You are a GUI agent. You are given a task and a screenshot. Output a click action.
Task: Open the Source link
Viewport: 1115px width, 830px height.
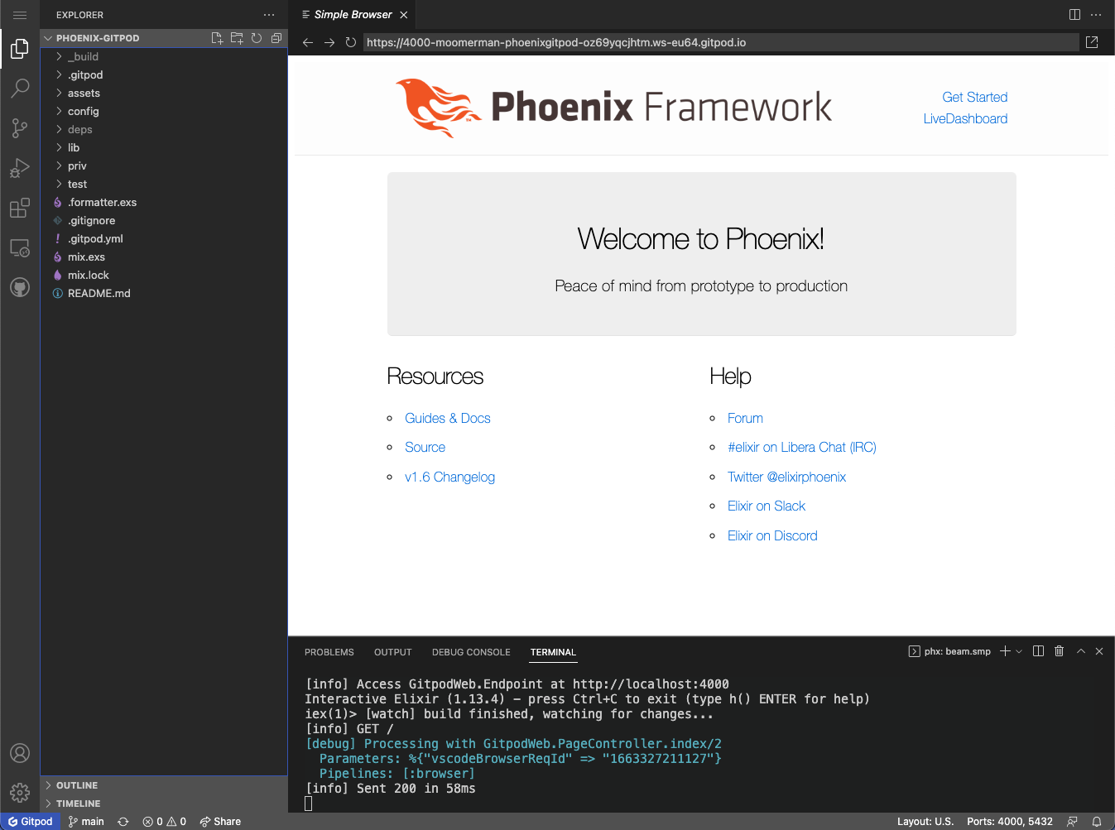pos(425,447)
